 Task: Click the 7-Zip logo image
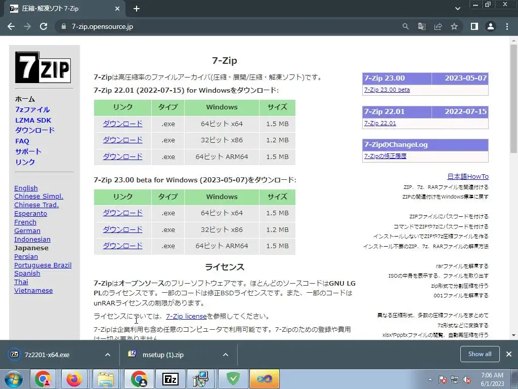tap(43, 67)
